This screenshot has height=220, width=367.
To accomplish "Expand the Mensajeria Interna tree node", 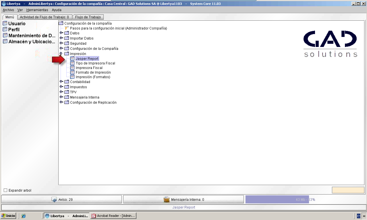I will point(61,97).
